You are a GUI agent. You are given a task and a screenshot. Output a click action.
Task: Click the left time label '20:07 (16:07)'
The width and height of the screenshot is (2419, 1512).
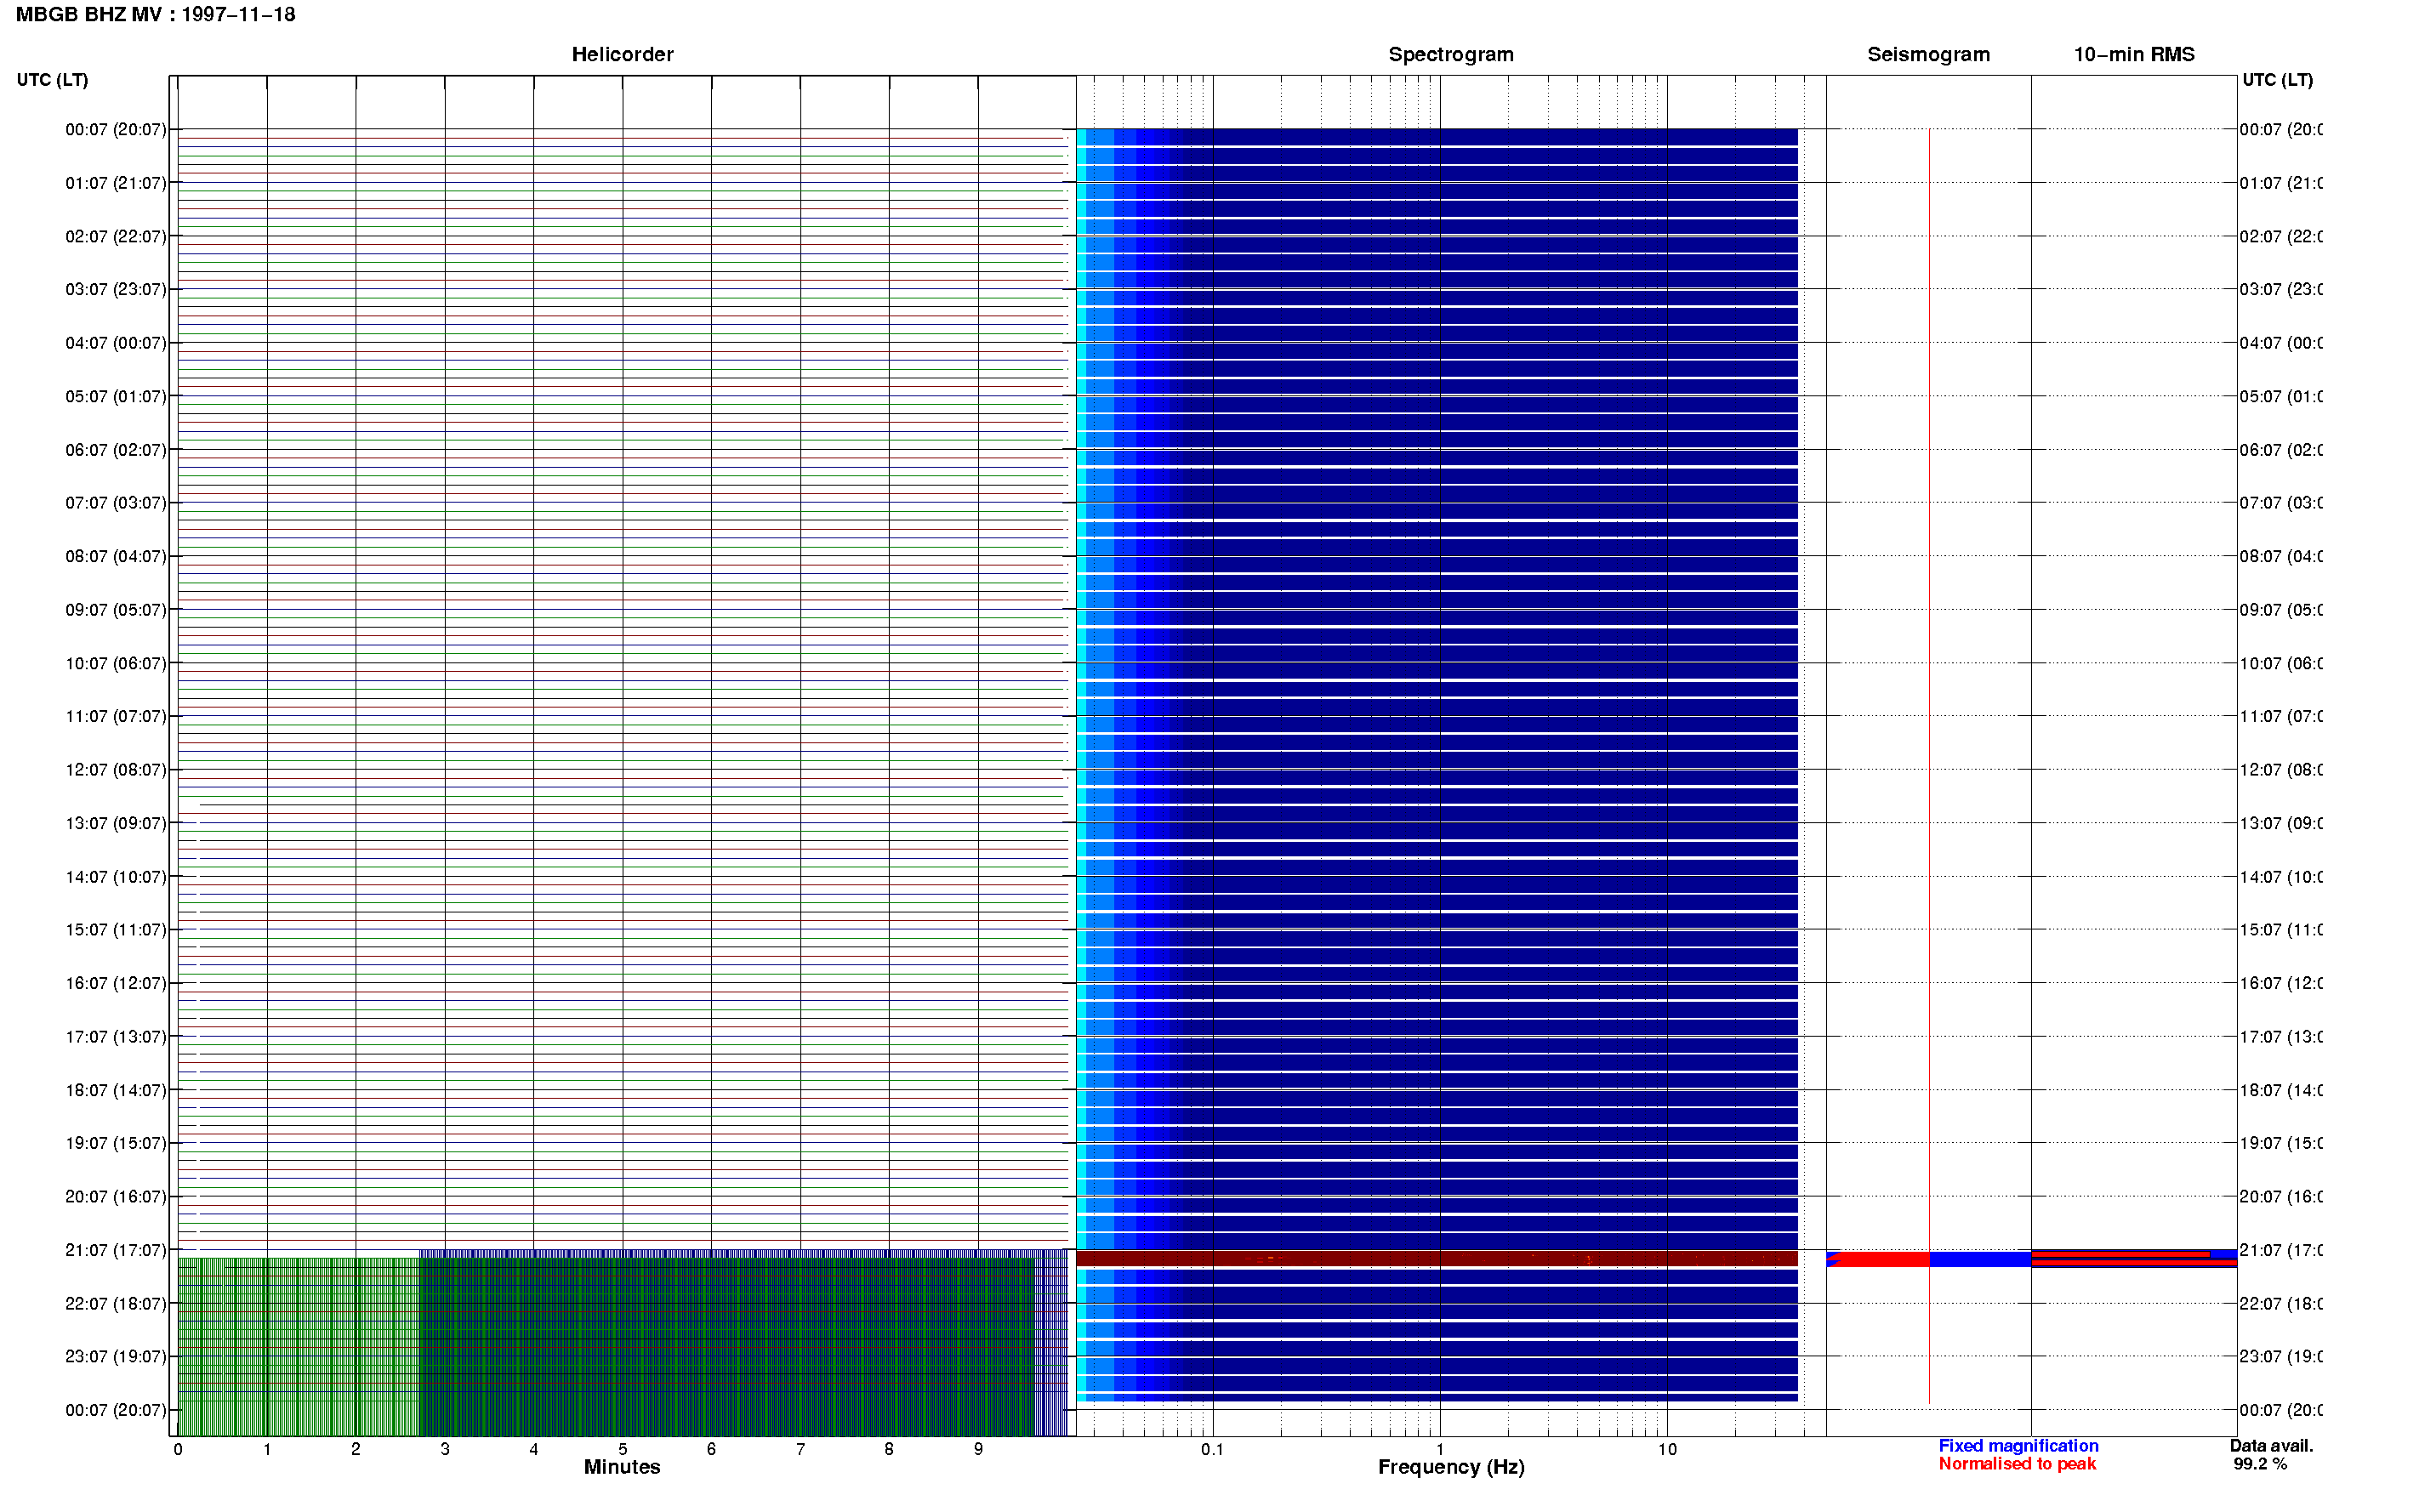click(116, 1197)
